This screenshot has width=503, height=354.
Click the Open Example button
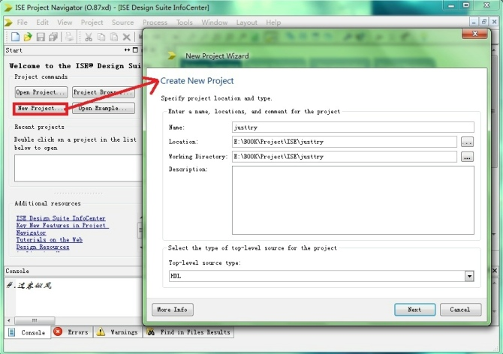click(104, 108)
